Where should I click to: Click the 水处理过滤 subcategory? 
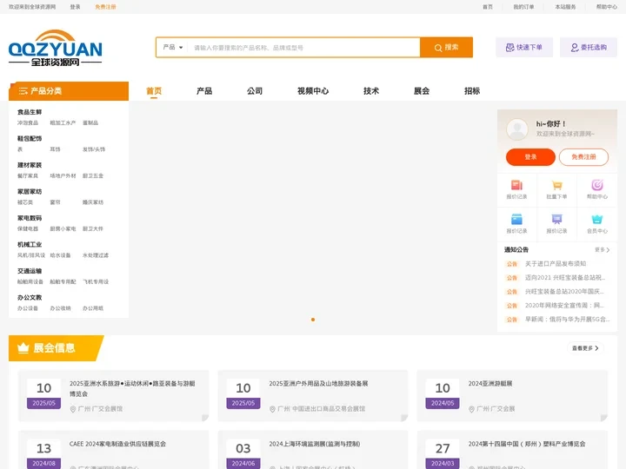tap(96, 255)
